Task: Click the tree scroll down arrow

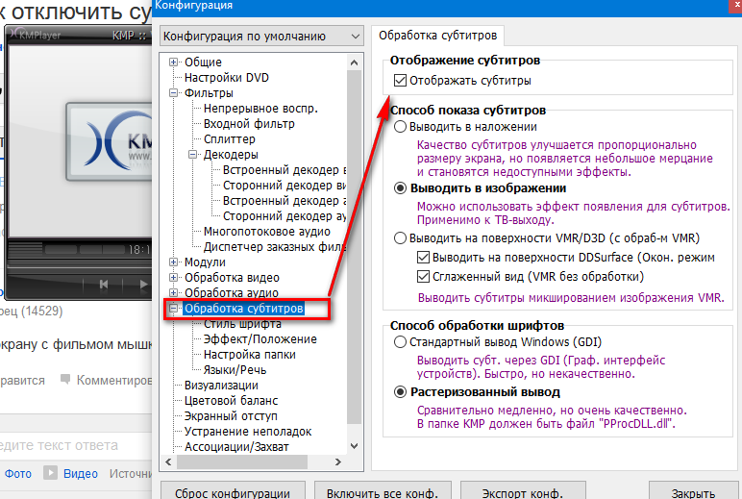Action: [x=354, y=446]
